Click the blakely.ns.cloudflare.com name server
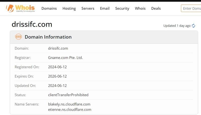The image size is (201, 115). pos(69,104)
